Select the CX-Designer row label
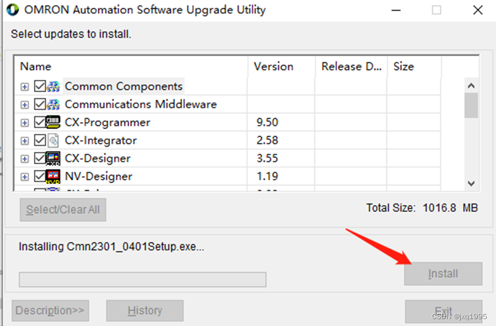This screenshot has width=496, height=326. pos(98,158)
